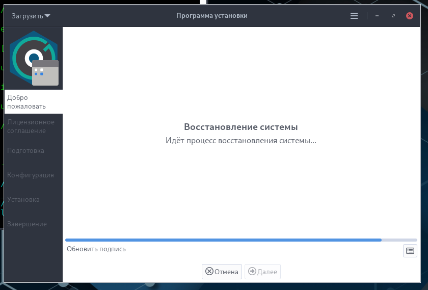The height and width of the screenshot is (290, 428).
Task: Close the Программа установки window
Action: coord(410,16)
